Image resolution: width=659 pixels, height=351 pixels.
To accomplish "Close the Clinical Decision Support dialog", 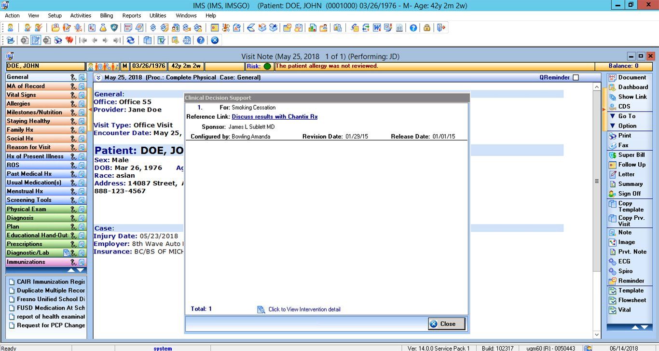I will [446, 324].
